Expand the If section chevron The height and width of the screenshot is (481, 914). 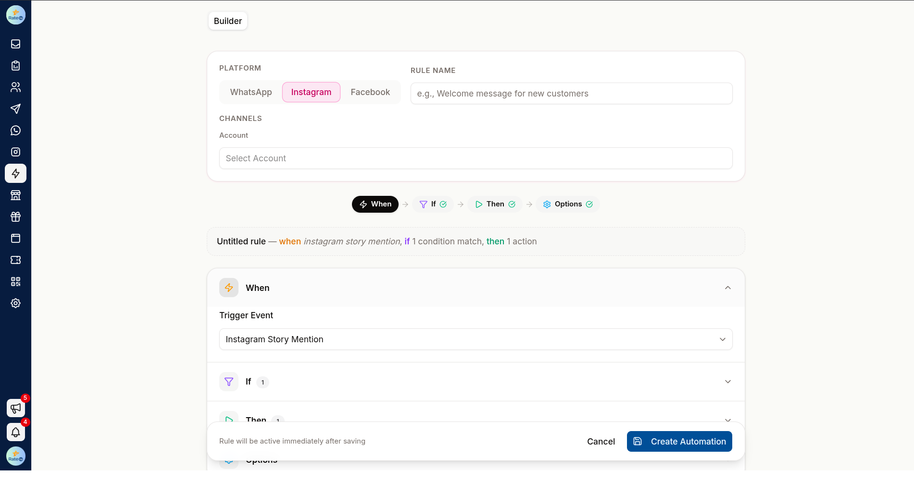(x=728, y=382)
